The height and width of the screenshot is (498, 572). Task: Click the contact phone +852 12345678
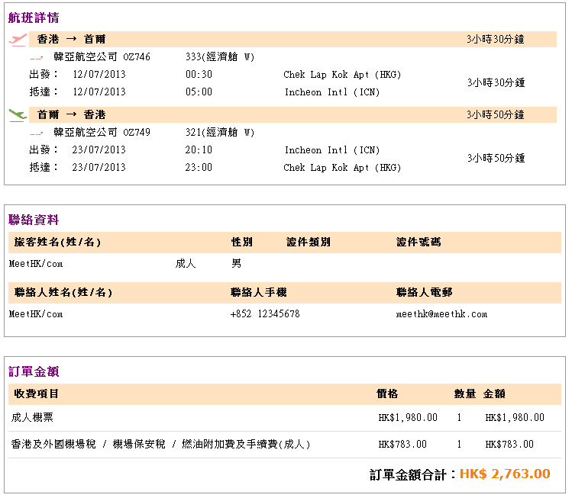click(x=265, y=314)
